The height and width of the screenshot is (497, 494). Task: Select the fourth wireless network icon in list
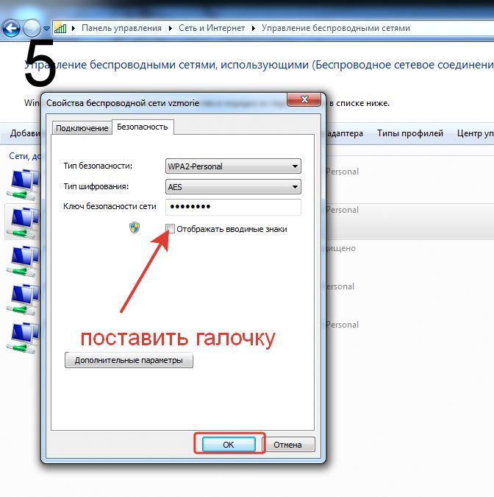[x=24, y=300]
